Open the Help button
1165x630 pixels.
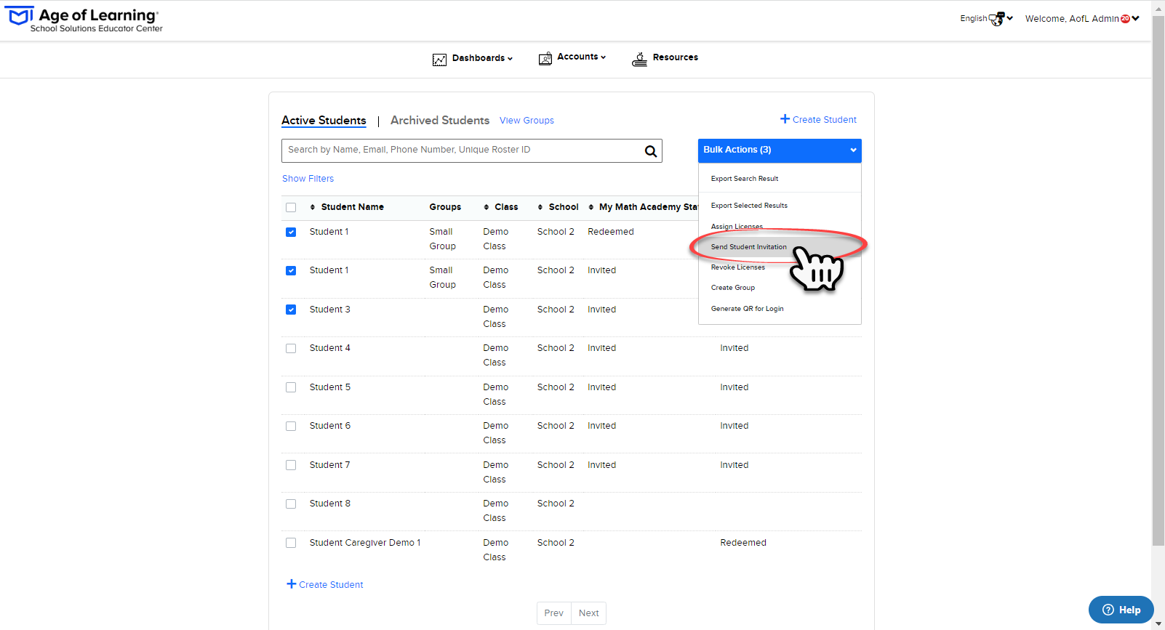pos(1121,610)
